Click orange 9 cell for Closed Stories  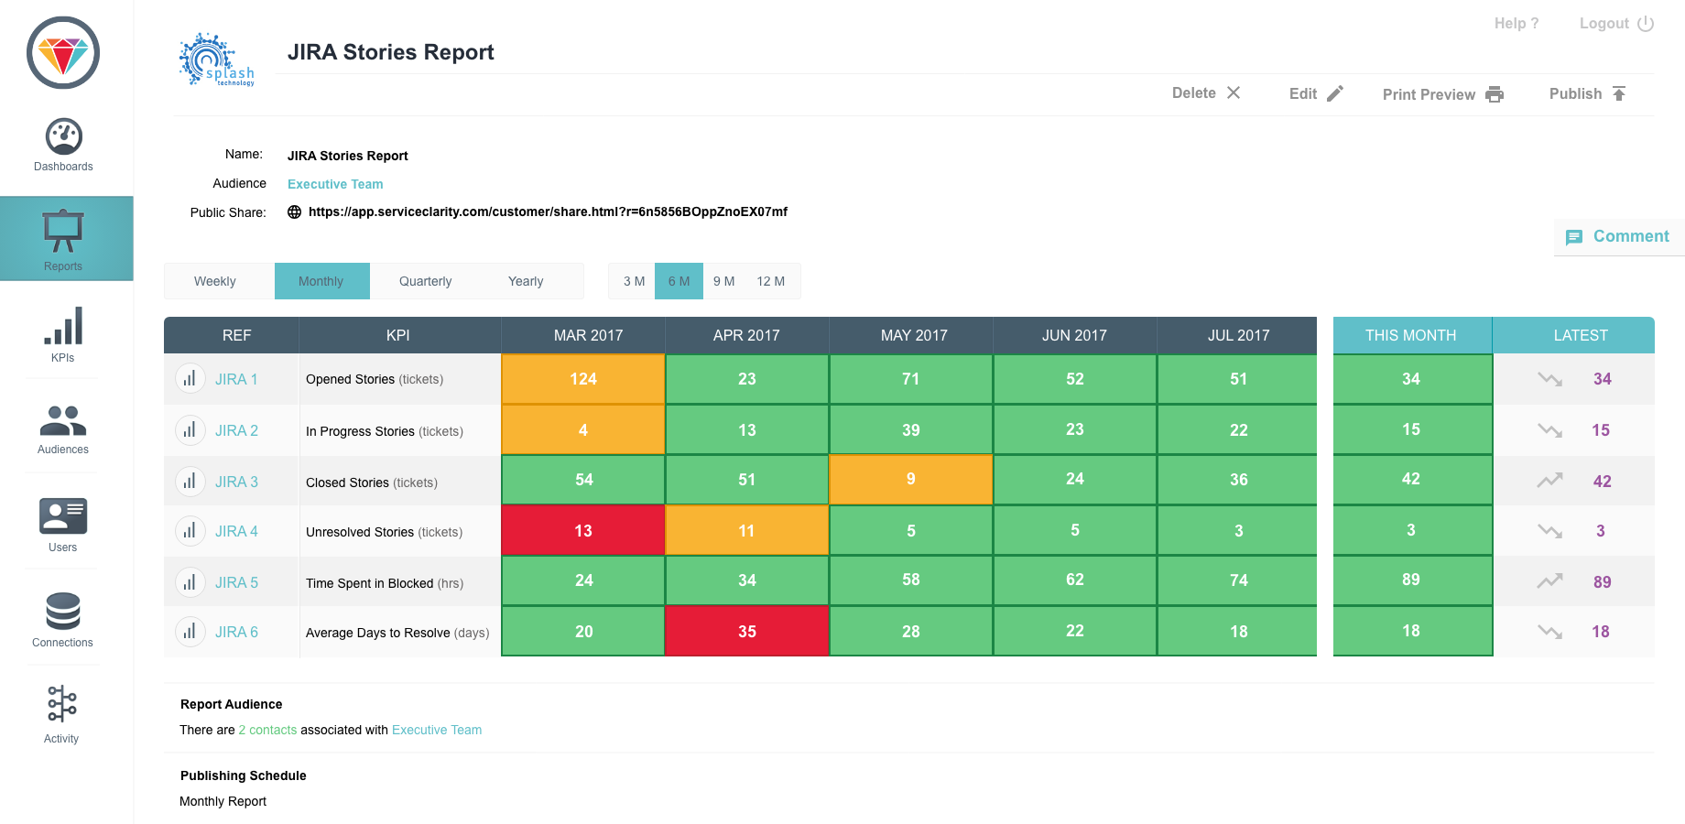click(911, 480)
